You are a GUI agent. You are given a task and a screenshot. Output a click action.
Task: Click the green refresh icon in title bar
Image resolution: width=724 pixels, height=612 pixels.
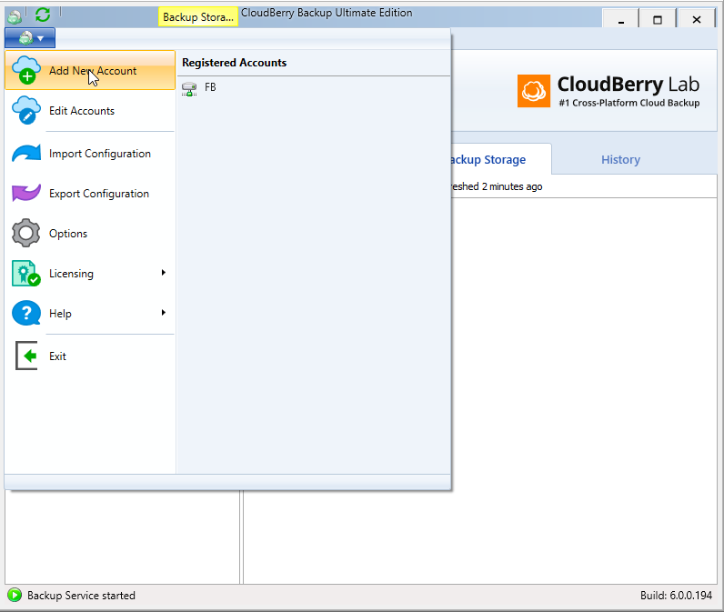[43, 15]
